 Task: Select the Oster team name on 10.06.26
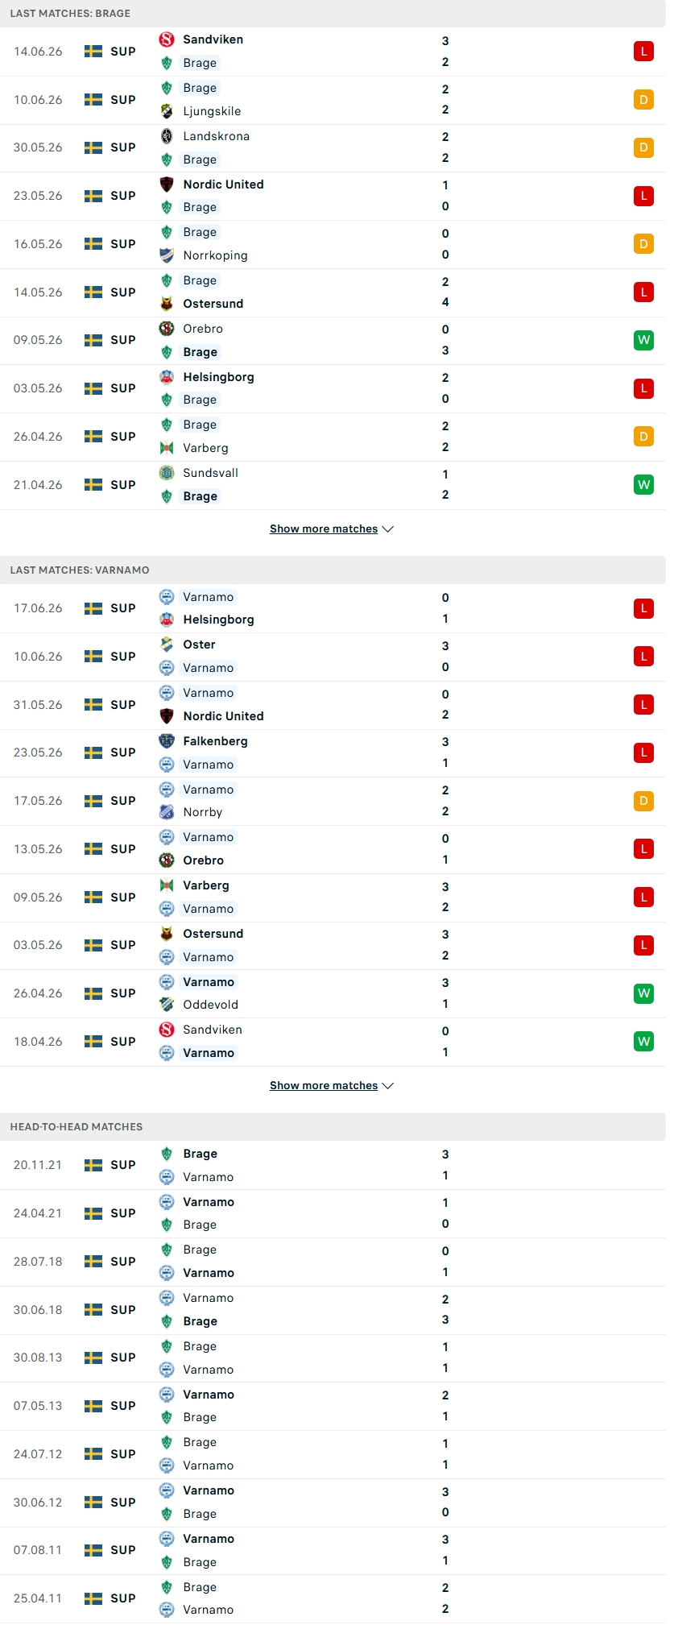[199, 645]
